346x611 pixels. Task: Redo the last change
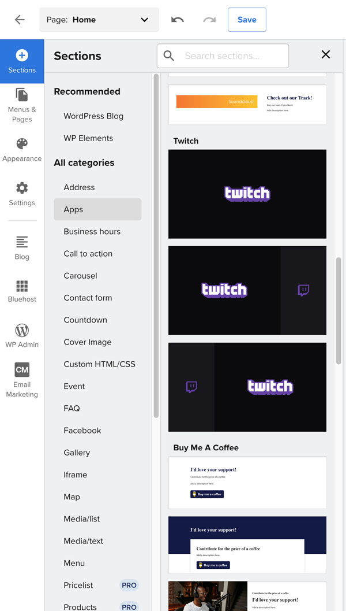tap(209, 20)
